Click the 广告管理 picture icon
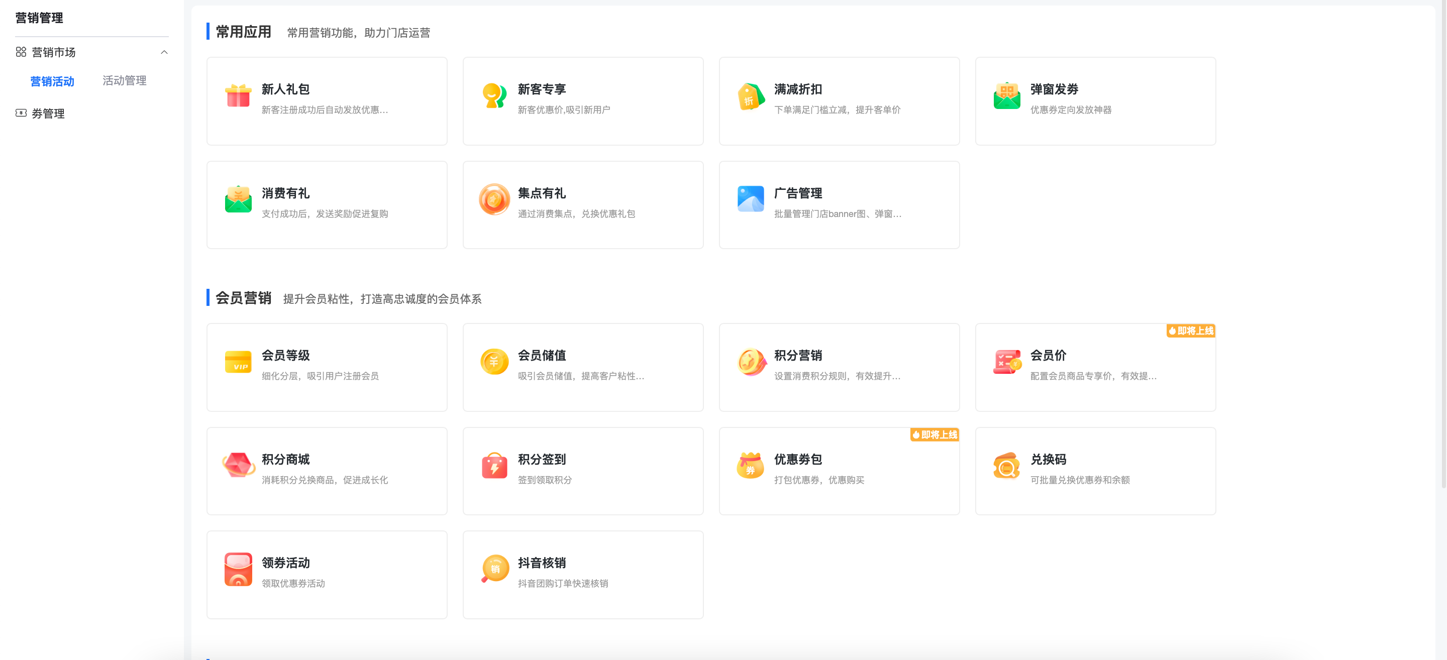The height and width of the screenshot is (660, 1447). point(751,199)
